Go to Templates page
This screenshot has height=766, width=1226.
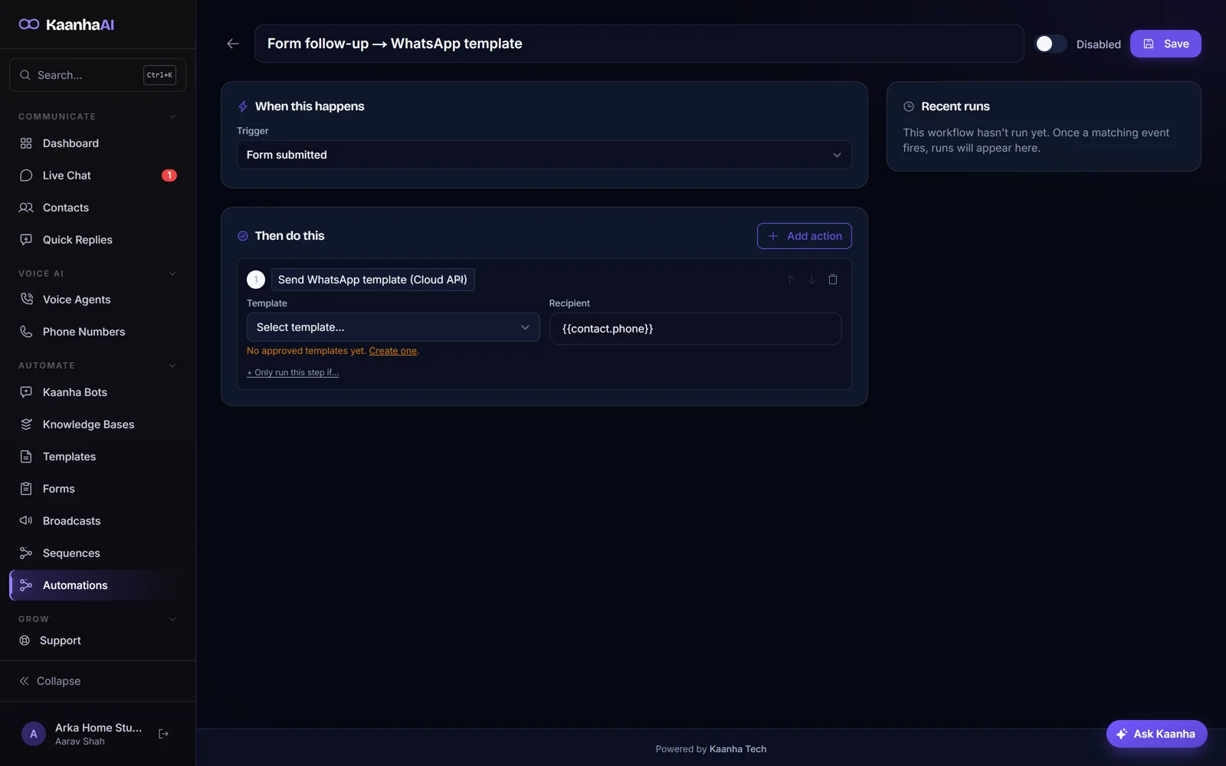coord(97,457)
